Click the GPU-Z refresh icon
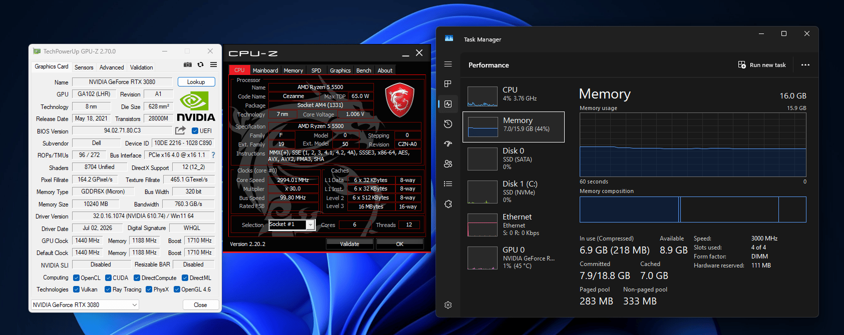Image resolution: width=844 pixels, height=335 pixels. click(201, 64)
